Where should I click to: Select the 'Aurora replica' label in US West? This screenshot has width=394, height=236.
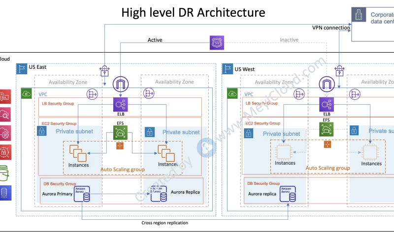262,194
